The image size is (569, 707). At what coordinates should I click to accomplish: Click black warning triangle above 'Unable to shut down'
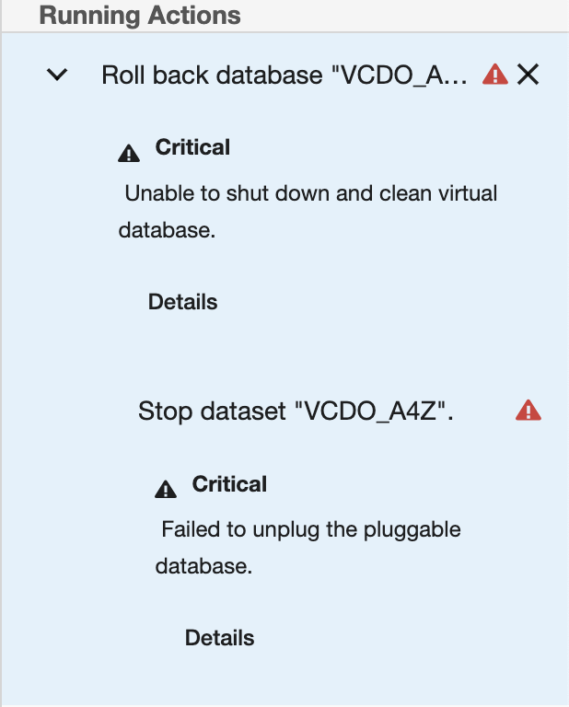(x=129, y=153)
